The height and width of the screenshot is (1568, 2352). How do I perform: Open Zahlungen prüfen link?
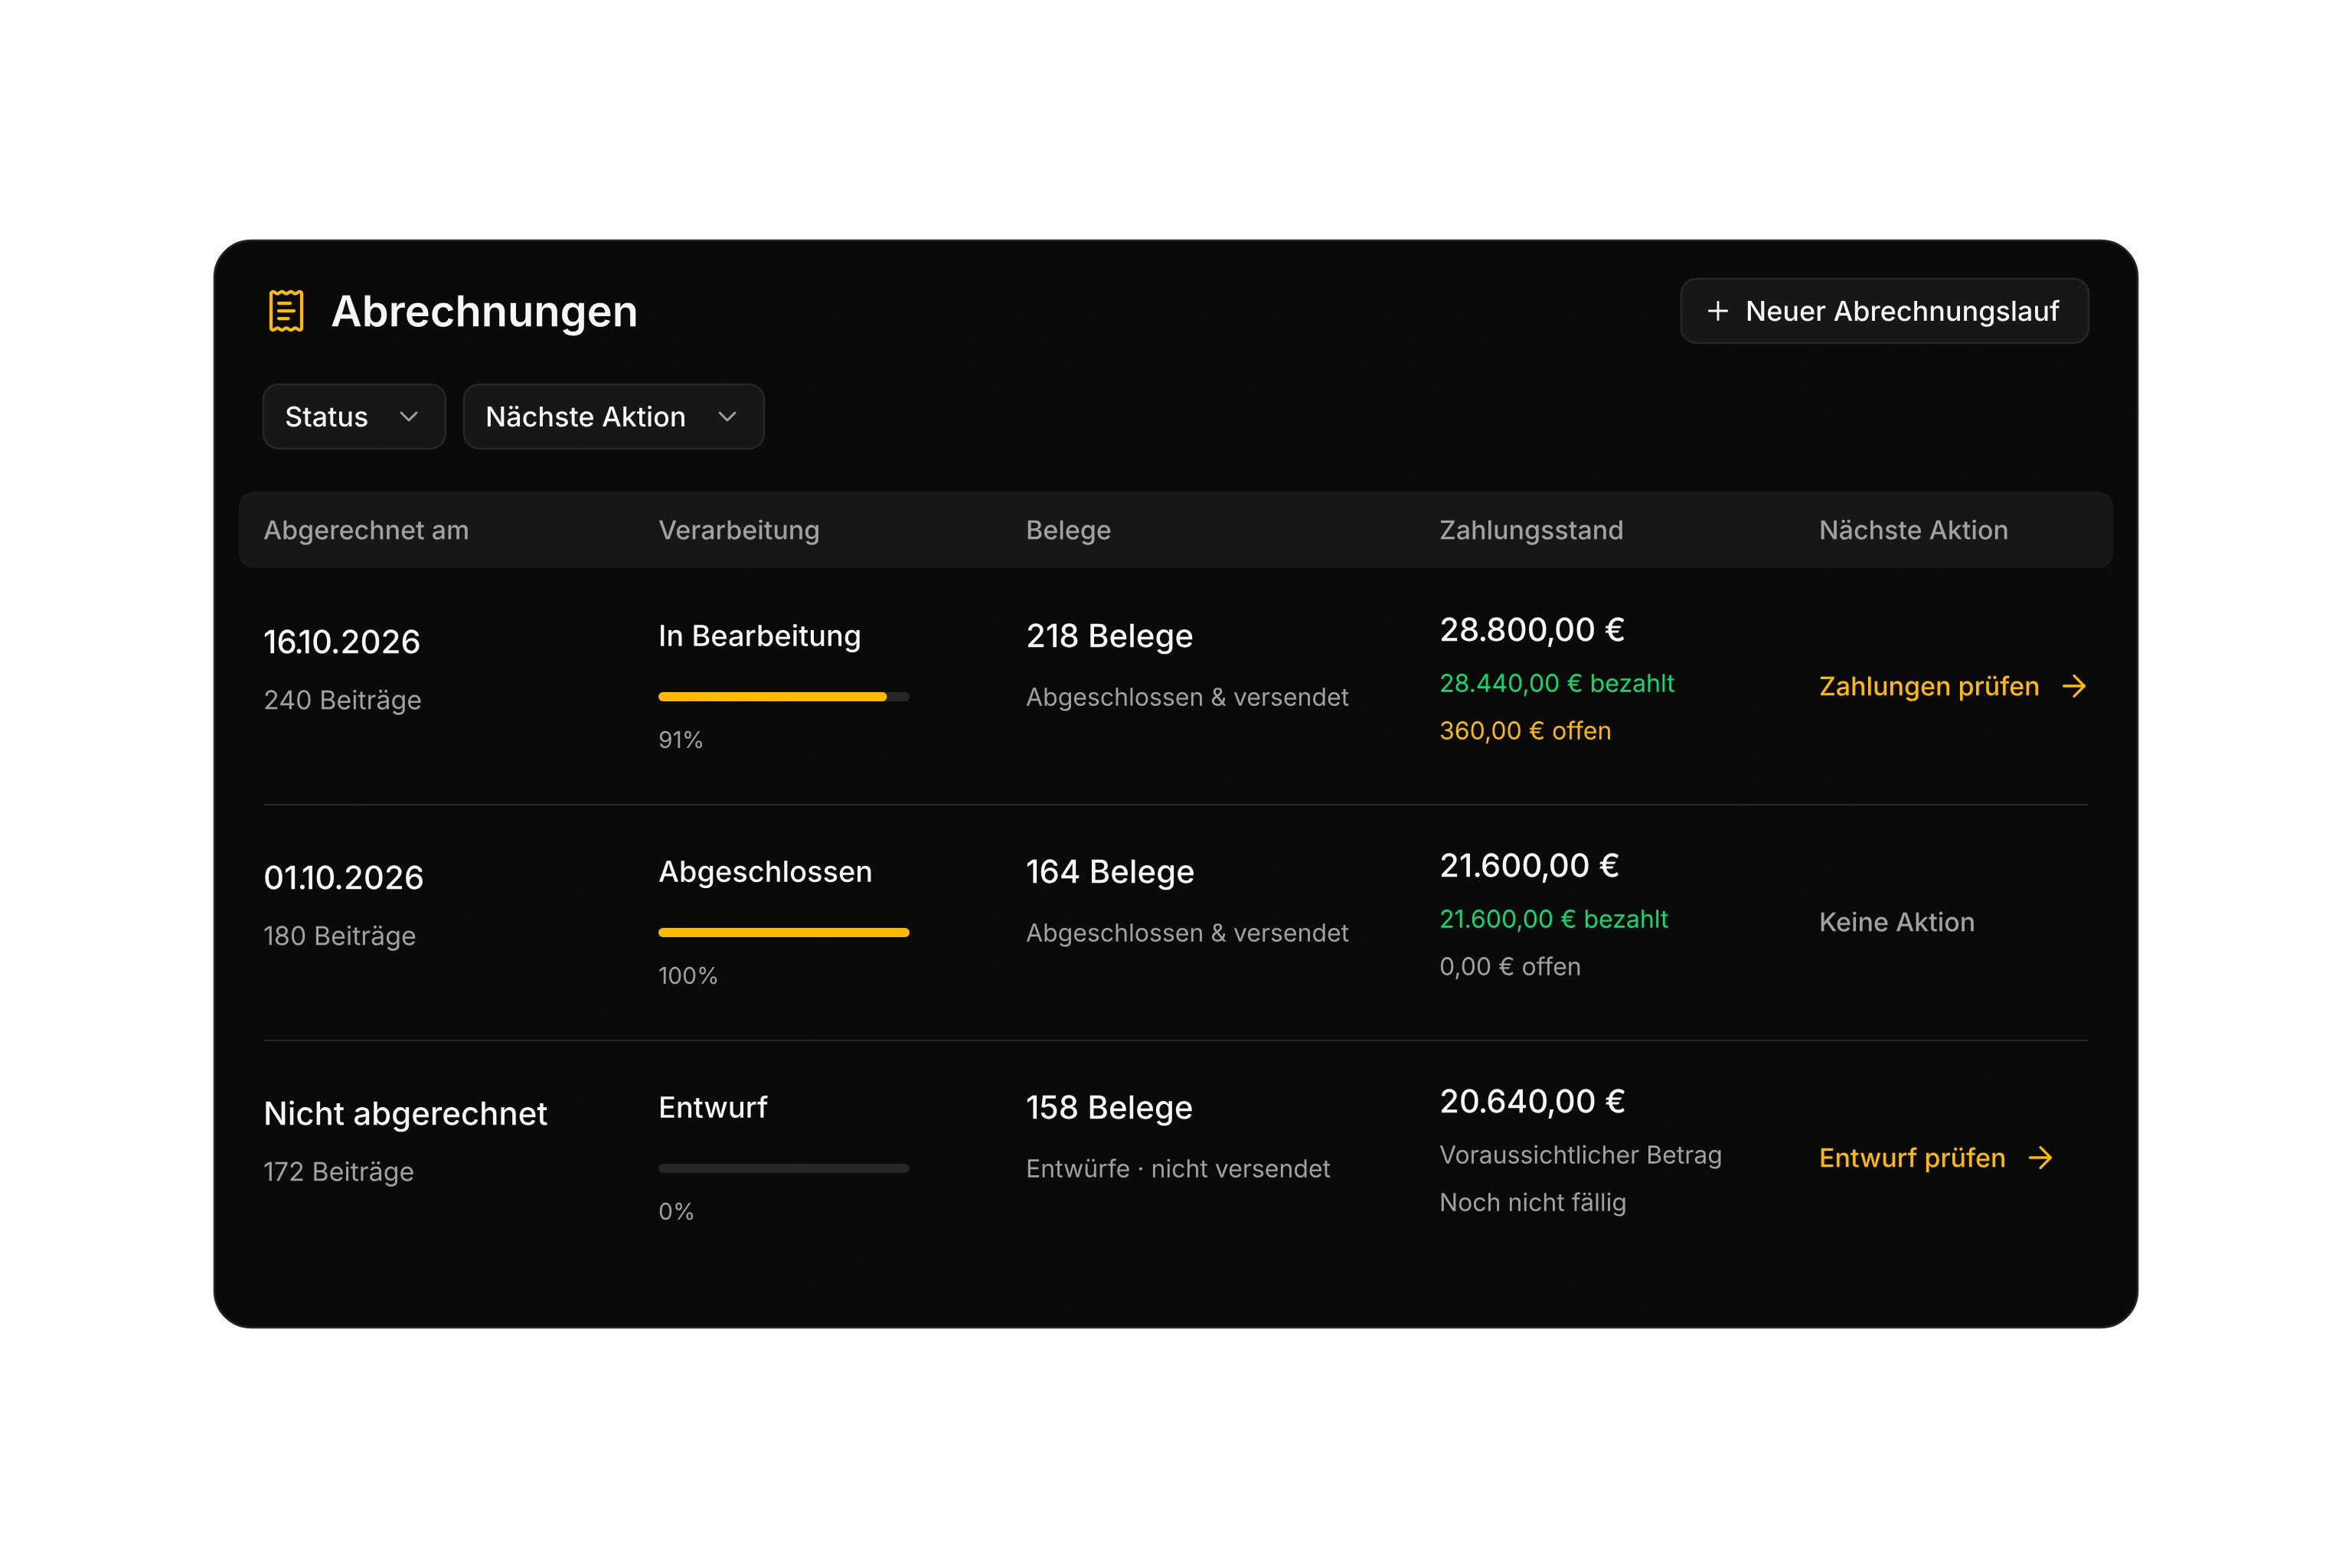click(1952, 686)
